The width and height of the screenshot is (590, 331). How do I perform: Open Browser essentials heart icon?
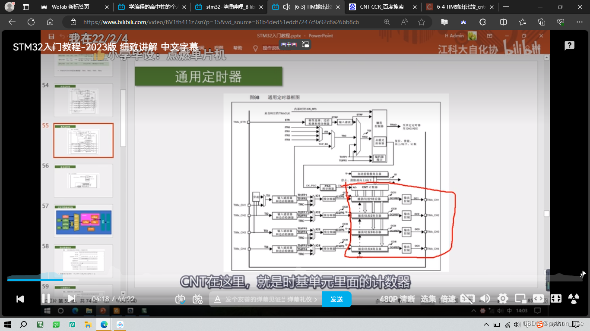(x=561, y=22)
